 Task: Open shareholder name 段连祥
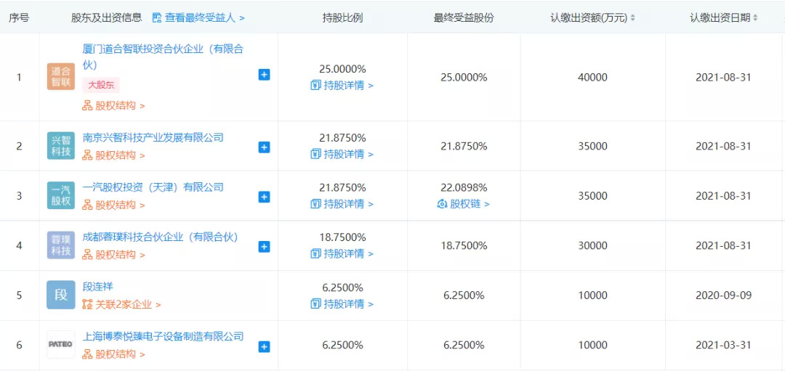[x=98, y=287]
